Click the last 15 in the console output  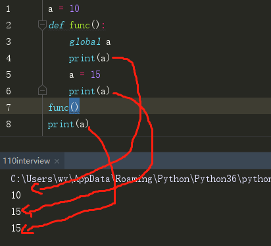coord(16,228)
